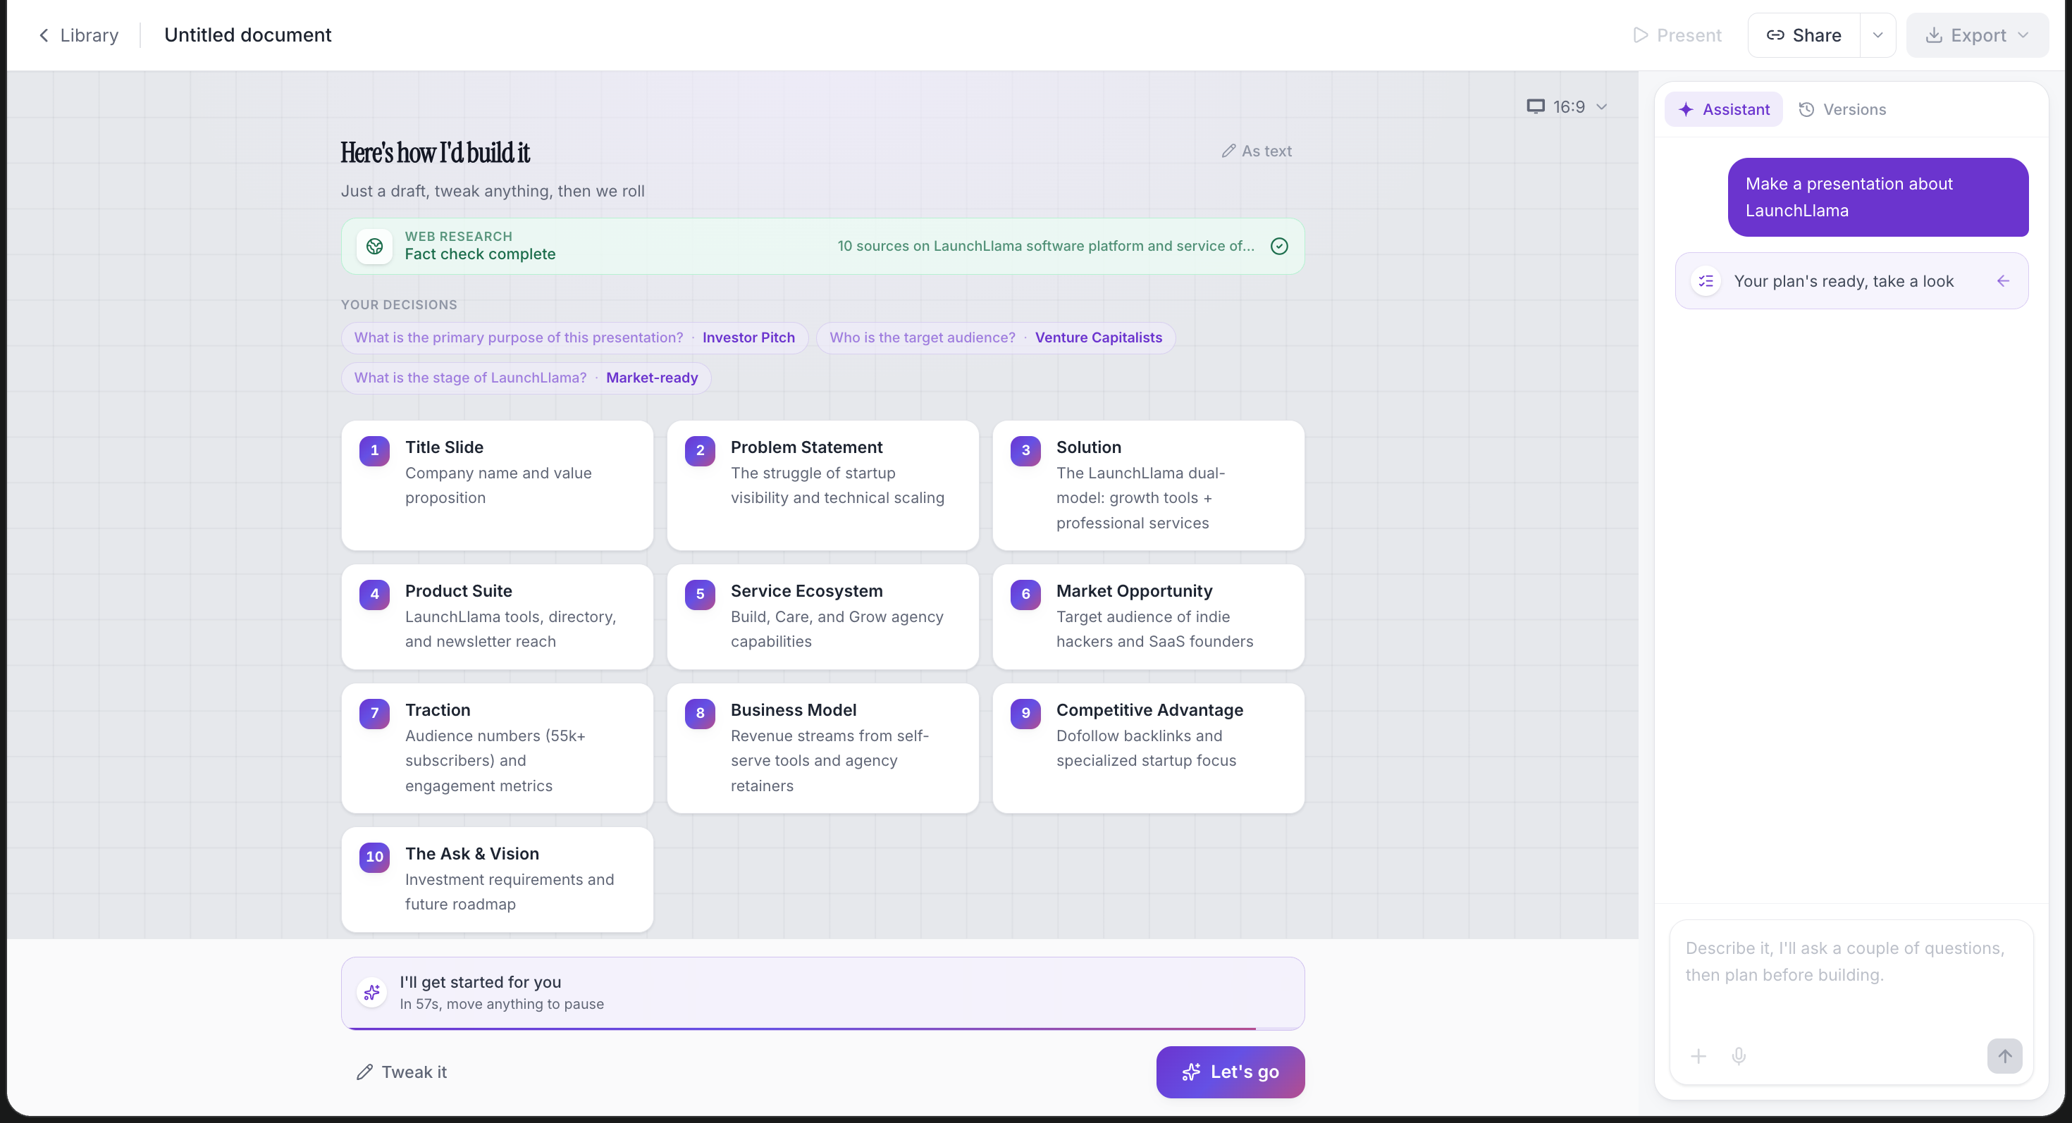Click the Let's go button
This screenshot has height=1123, width=2072.
(1230, 1072)
